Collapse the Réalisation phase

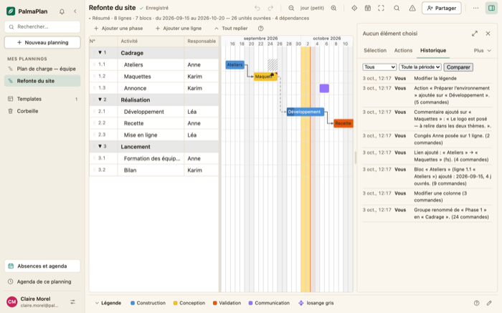pos(100,100)
